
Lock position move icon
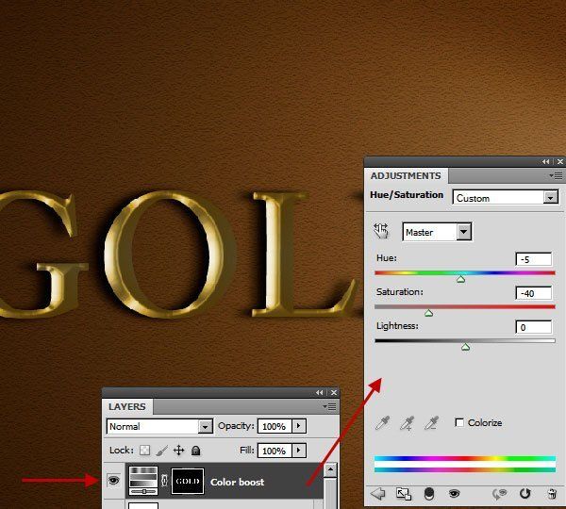pyautogui.click(x=178, y=451)
